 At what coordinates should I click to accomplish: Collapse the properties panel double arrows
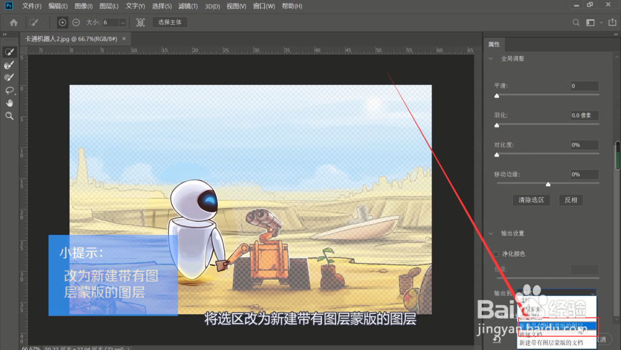(616, 34)
